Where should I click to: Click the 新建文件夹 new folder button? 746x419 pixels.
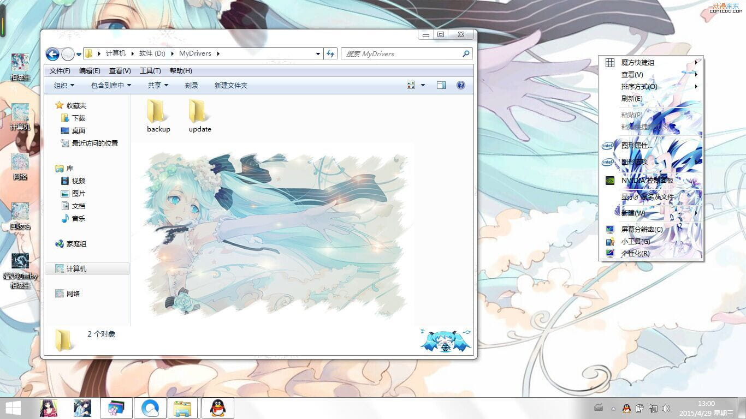(x=230, y=85)
